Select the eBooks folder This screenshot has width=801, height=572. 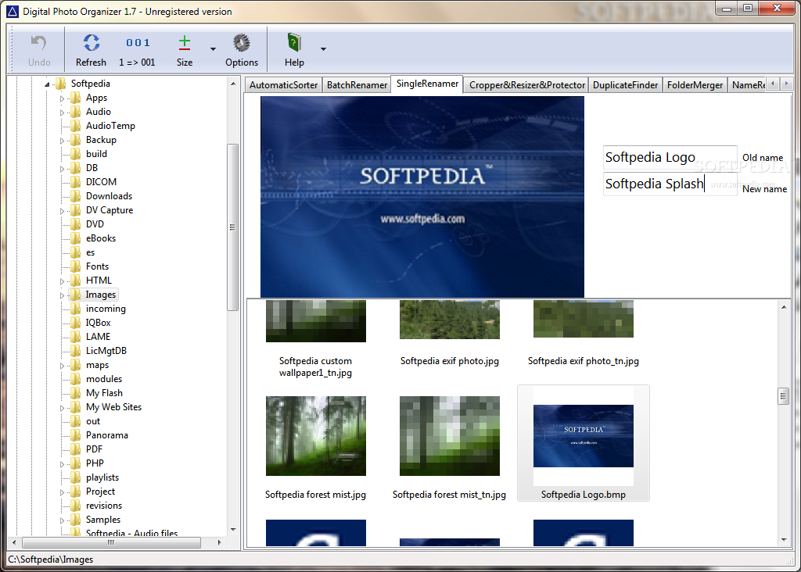click(101, 238)
